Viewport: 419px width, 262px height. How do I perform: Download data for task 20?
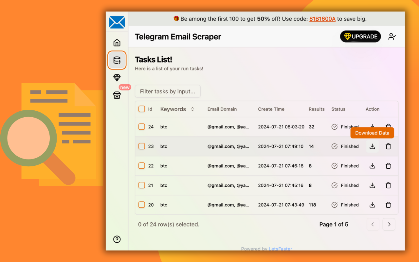point(372,205)
